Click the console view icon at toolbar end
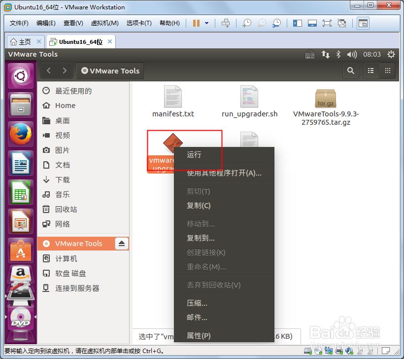Image resolution: width=404 pixels, height=359 pixels. [363, 23]
